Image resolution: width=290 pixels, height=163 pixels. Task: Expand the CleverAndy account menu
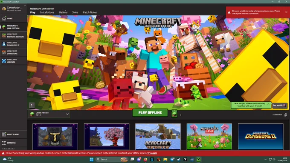25,6
